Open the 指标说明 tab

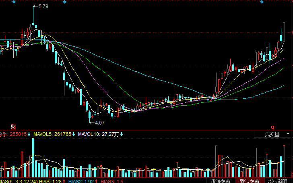pyautogui.click(x=277, y=181)
